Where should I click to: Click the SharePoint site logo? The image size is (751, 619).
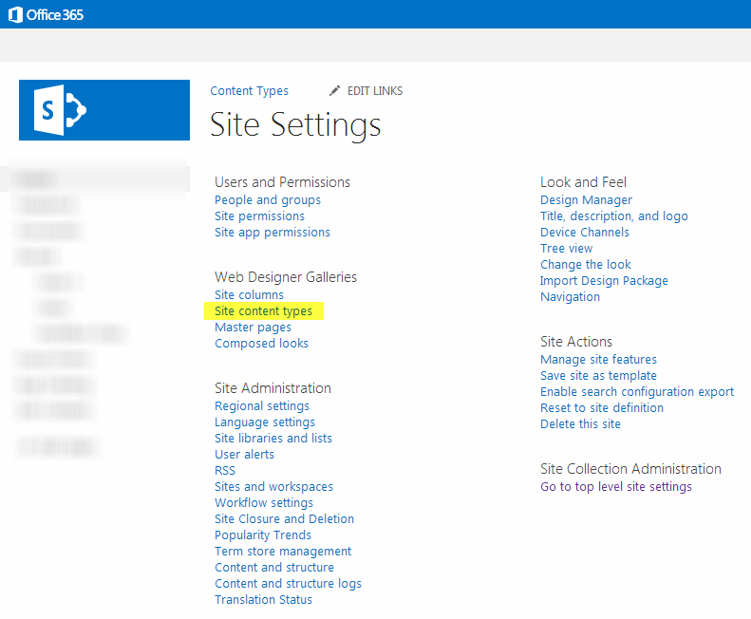click(x=104, y=111)
